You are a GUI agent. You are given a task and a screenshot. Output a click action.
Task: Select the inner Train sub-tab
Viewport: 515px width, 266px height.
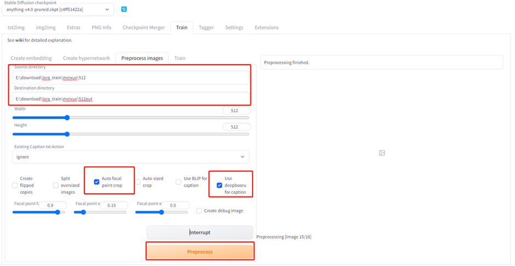coord(180,58)
